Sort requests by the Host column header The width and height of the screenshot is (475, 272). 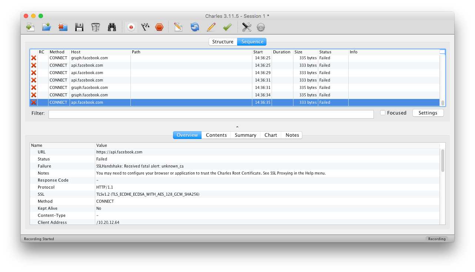click(x=100, y=52)
